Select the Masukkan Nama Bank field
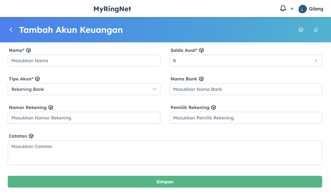The width and height of the screenshot is (331, 195). pyautogui.click(x=245, y=89)
